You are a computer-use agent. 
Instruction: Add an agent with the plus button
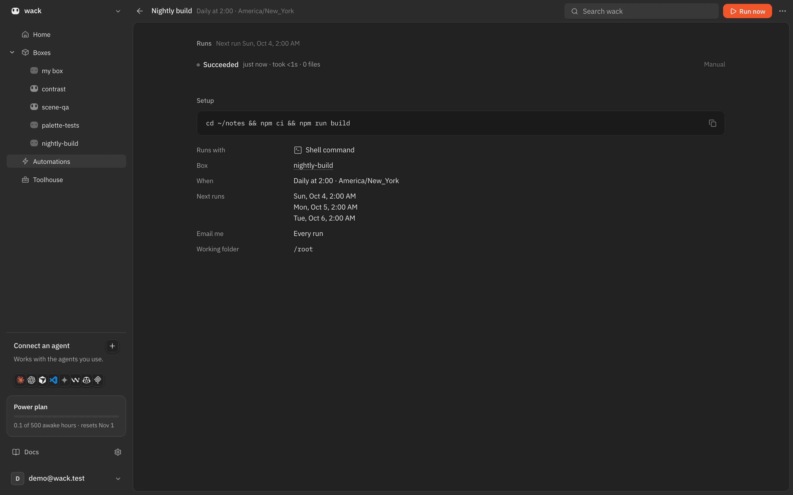(112, 346)
